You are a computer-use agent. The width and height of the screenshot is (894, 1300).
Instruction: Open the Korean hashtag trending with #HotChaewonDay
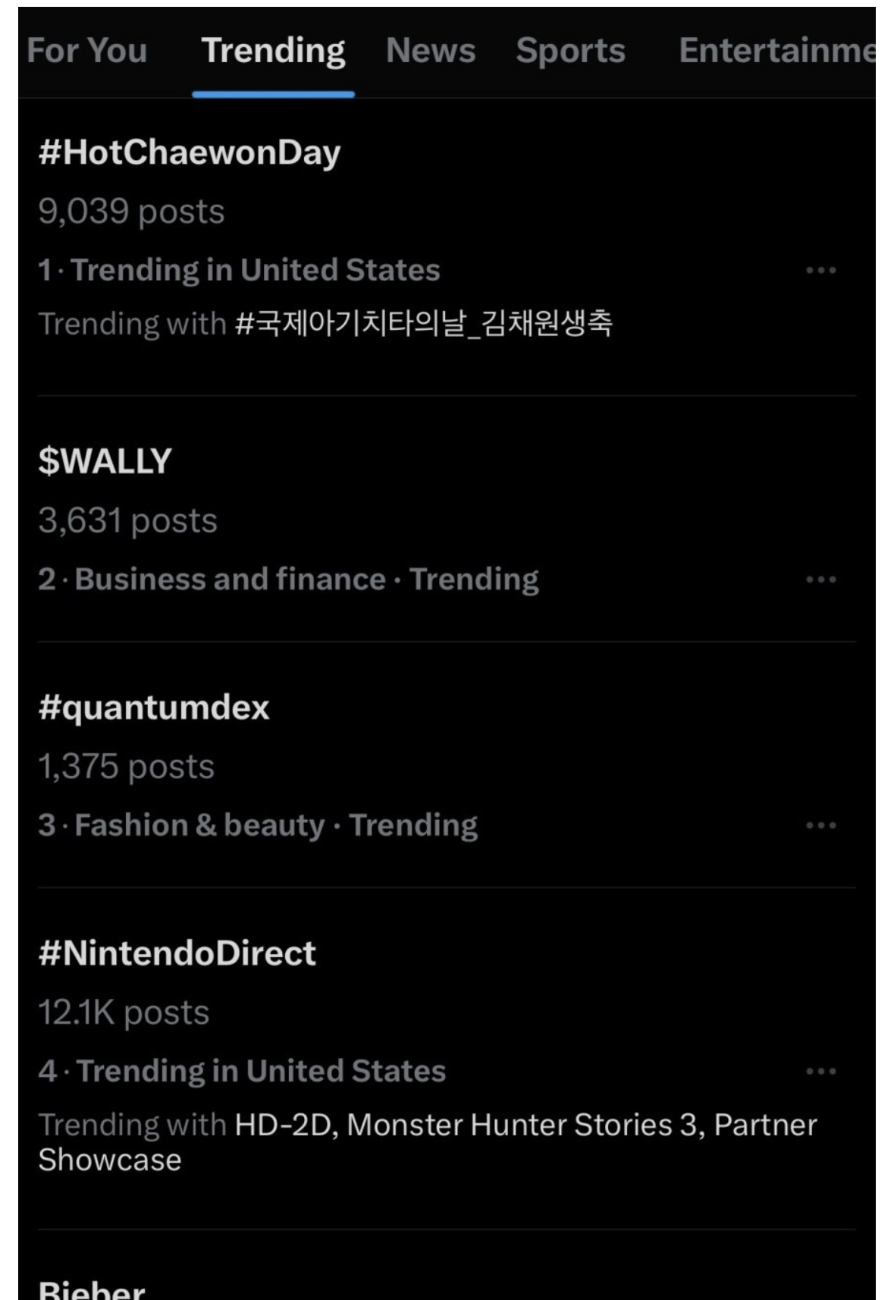pyautogui.click(x=424, y=324)
